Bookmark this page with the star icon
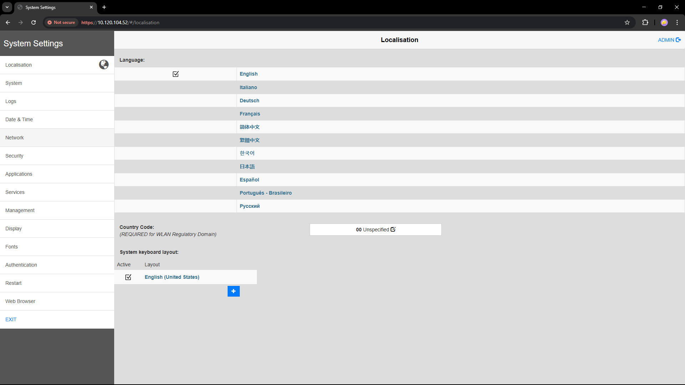This screenshot has height=385, width=685. coord(627,22)
